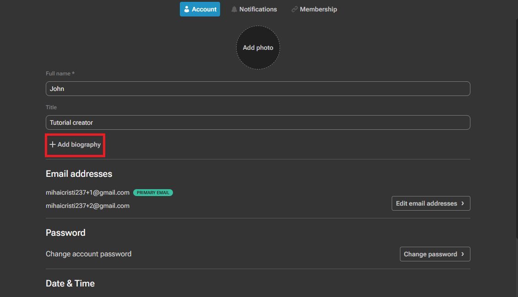Click the mihaicristi237+2@gmail.com address
The width and height of the screenshot is (518, 297).
tap(87, 206)
